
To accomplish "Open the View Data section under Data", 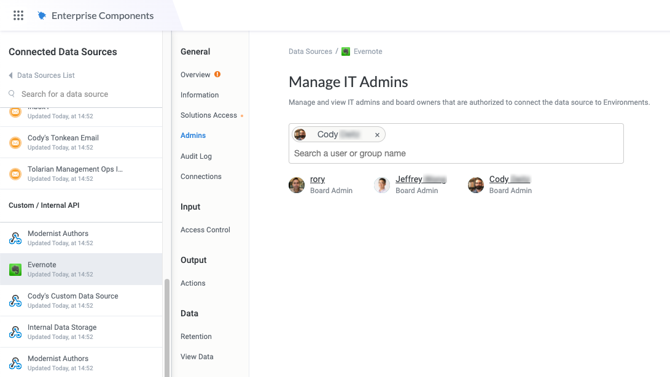I will click(197, 356).
